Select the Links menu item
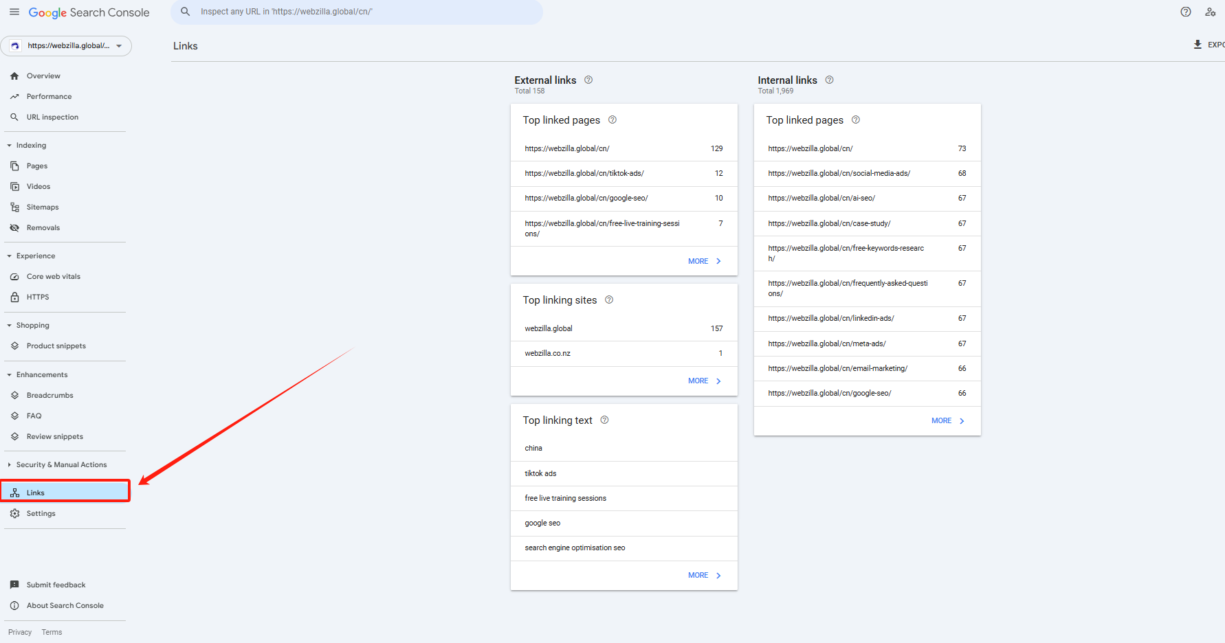1225x643 pixels. [65, 491]
